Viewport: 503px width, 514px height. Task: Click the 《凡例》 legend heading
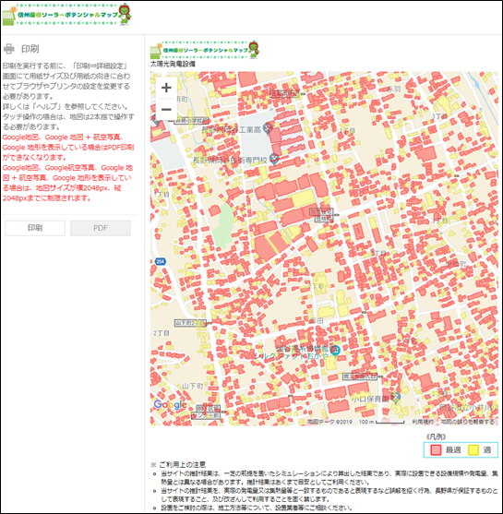click(436, 436)
